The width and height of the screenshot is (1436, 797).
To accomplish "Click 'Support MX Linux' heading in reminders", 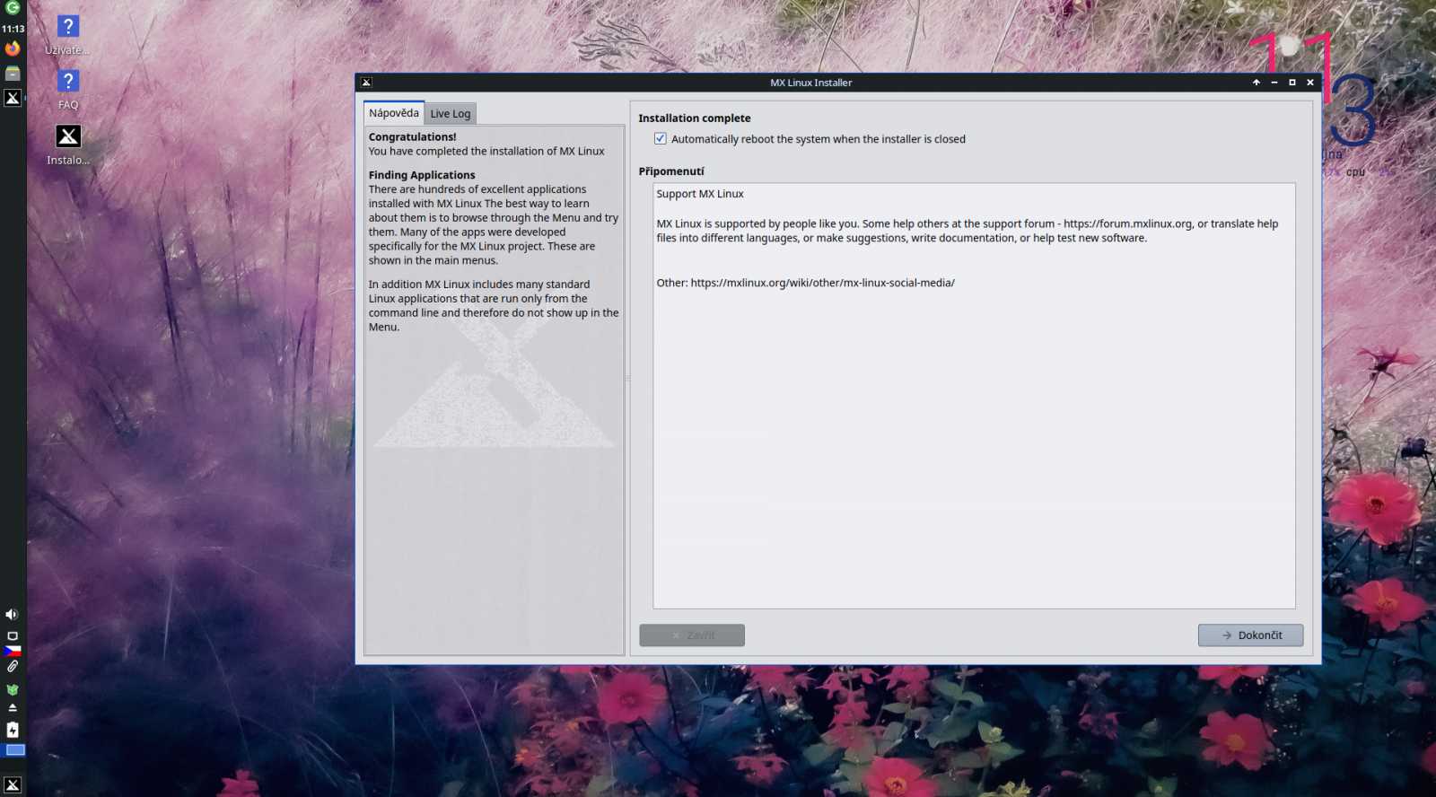I will pos(700,194).
